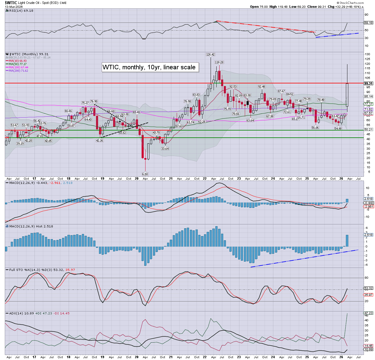Click the line icon beside ADX(14) legend
Image resolution: width=375 pixels, height=360 pixels.
pyautogui.click(x=7, y=313)
